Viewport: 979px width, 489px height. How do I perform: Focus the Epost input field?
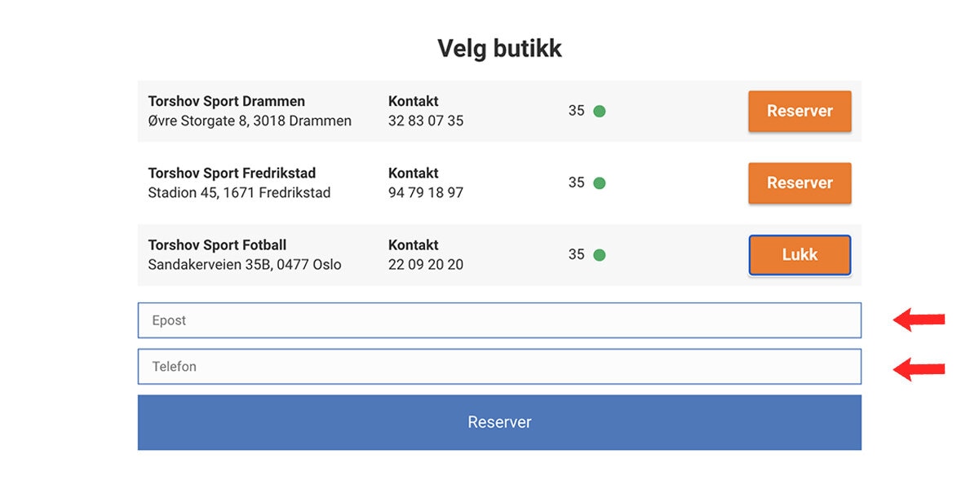click(499, 320)
